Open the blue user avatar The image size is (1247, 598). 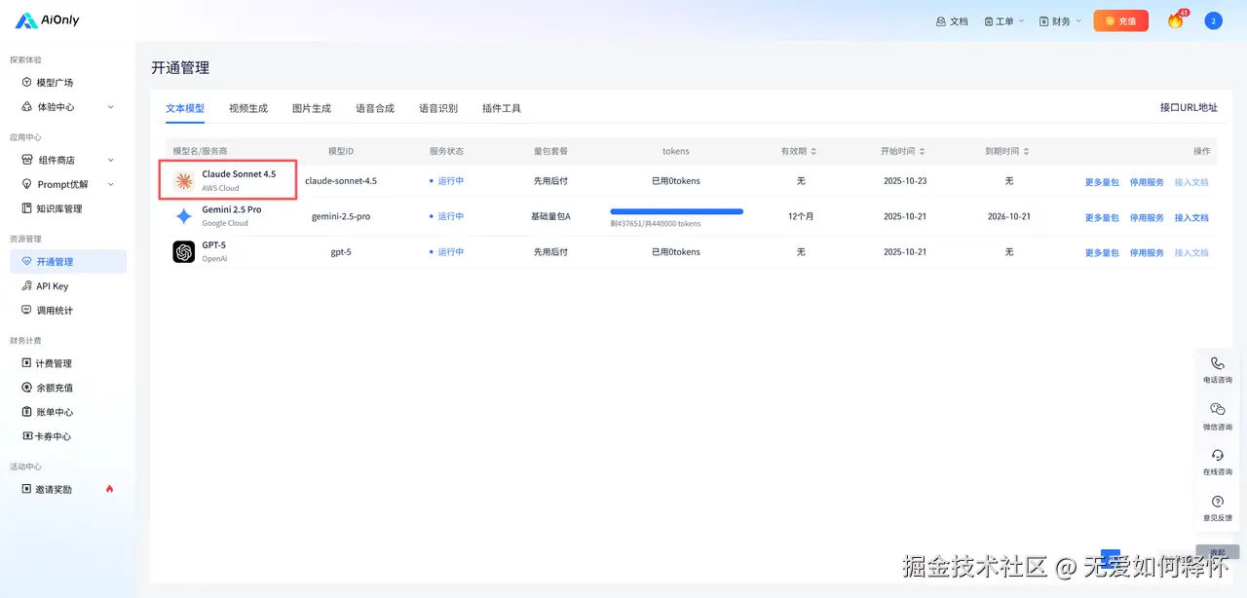tap(1213, 20)
